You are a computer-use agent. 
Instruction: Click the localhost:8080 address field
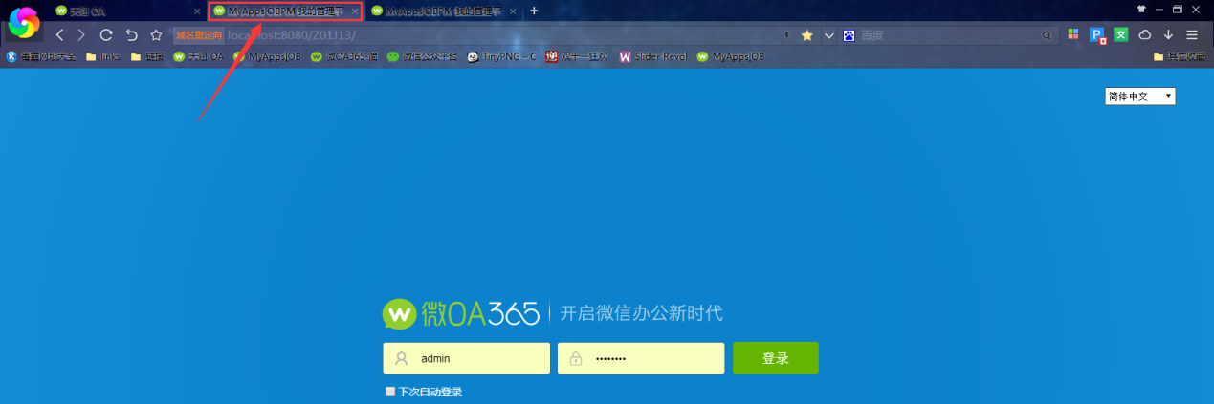click(497, 35)
